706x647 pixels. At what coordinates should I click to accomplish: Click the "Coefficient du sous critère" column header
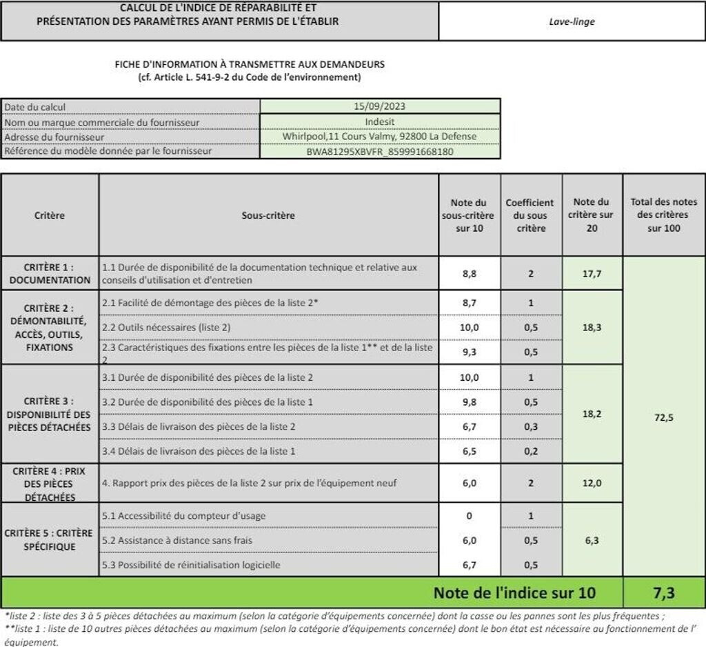[529, 215]
